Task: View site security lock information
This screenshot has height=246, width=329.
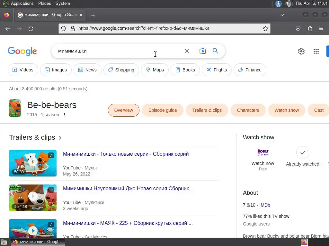Action: coord(73,29)
